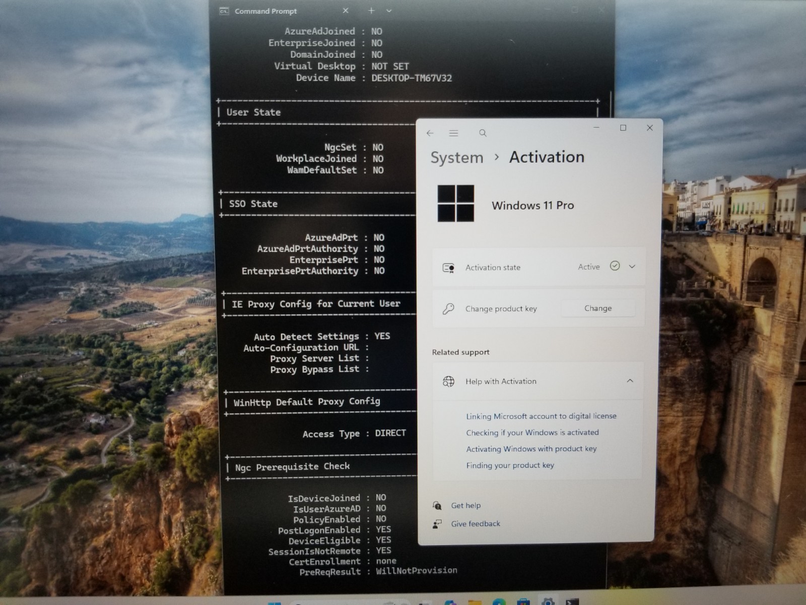Screen dimensions: 806x605
Task: Expand the Activation state row chevron
Action: 632,266
